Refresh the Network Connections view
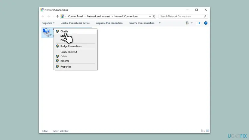This screenshot has width=249, height=140. coord(154,16)
